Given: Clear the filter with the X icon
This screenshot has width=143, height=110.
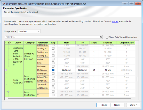Looking at the screenshot, I should [x=101, y=37].
